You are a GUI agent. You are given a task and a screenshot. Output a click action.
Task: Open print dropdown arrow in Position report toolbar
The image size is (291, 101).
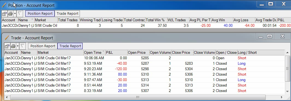pyautogui.click(x=15, y=13)
